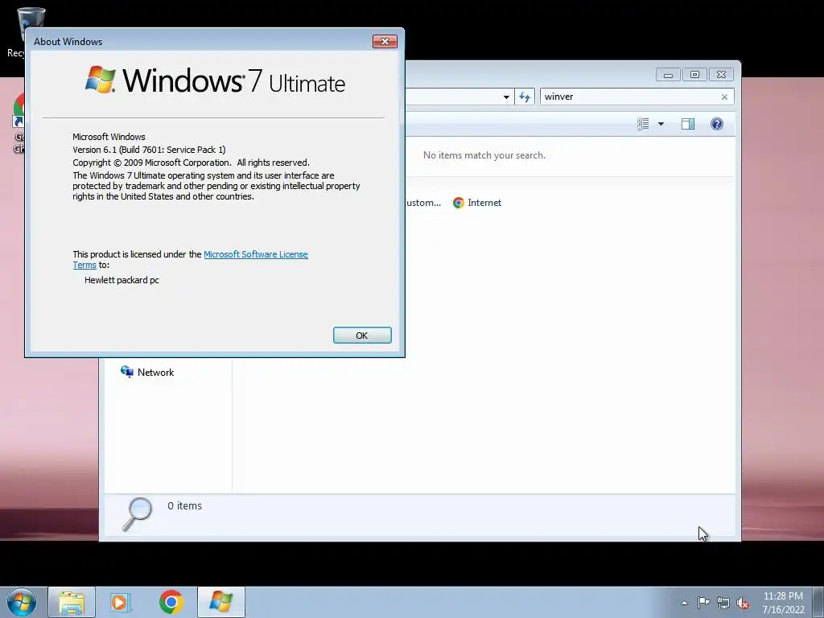This screenshot has height=618, width=824.
Task: Click the 'Hewlett packard pc' licensee text
Action: point(122,280)
